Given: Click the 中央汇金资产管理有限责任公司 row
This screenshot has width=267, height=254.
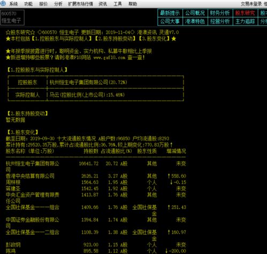Looking at the screenshot, I should click(x=96, y=198).
